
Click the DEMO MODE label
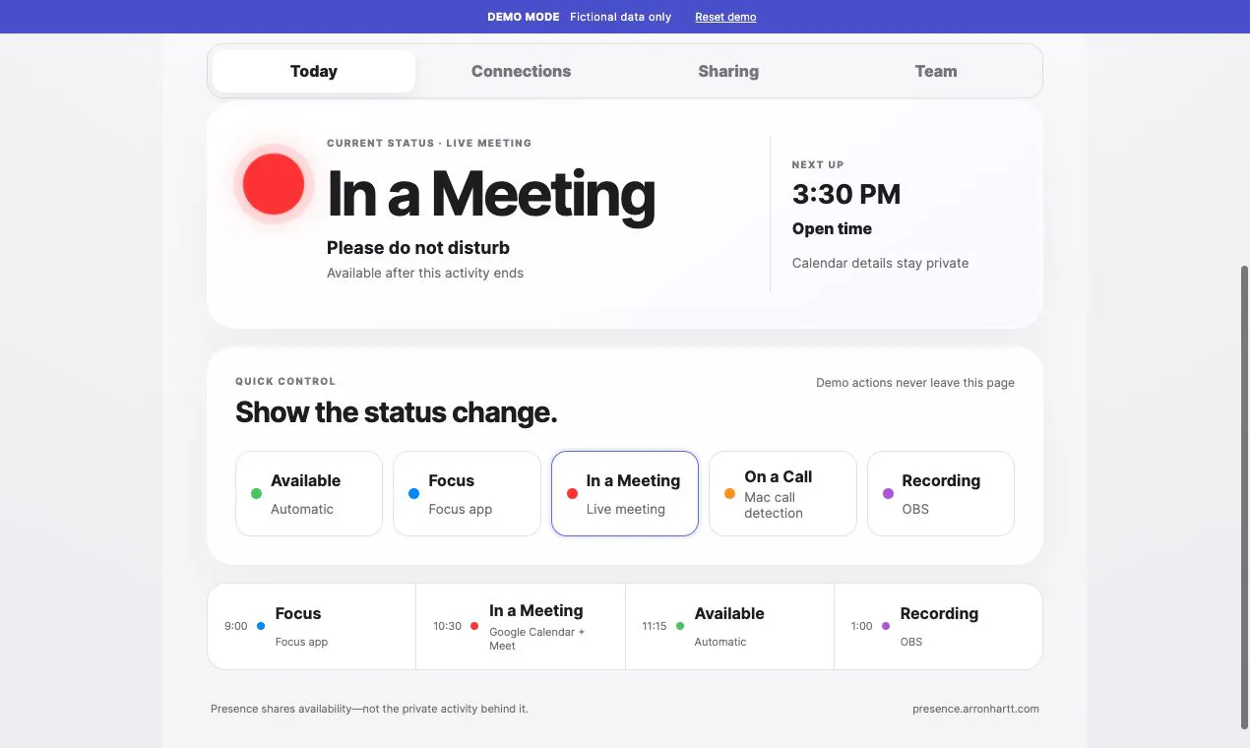click(x=524, y=17)
